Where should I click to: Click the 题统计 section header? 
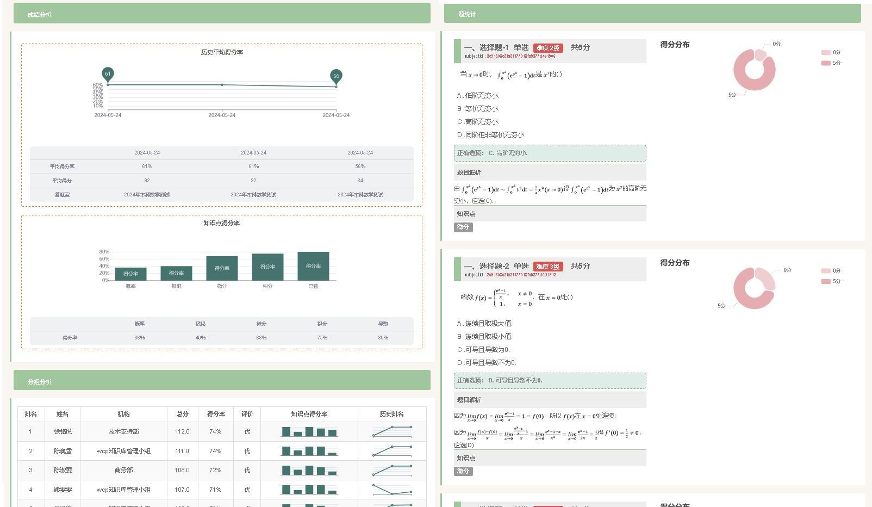click(652, 14)
